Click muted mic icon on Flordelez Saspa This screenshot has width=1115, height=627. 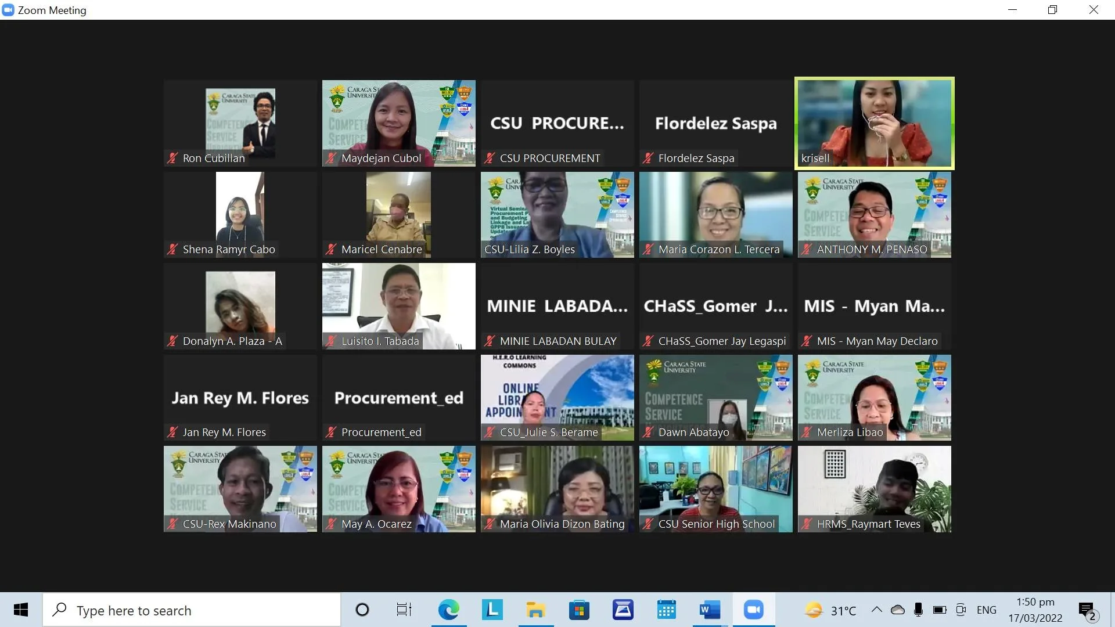[648, 158]
